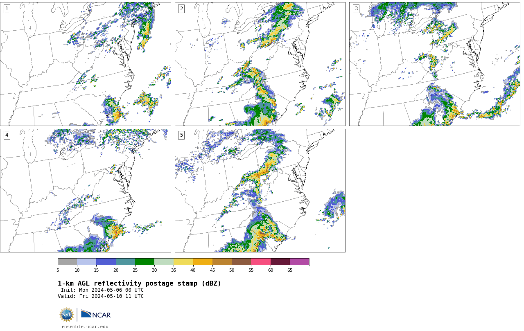Click the colorbar tick label 15

(96, 270)
